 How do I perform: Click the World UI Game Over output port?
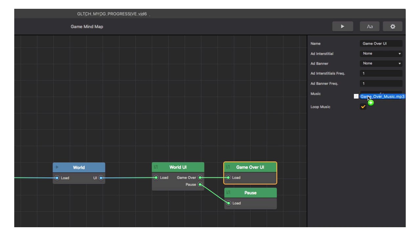pyautogui.click(x=200, y=178)
